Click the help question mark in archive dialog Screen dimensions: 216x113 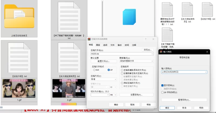pos(146,39)
